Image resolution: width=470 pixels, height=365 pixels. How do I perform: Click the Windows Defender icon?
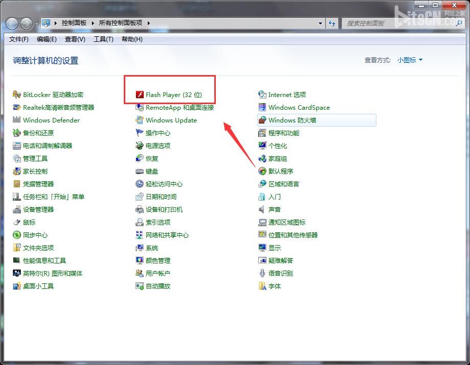point(17,120)
